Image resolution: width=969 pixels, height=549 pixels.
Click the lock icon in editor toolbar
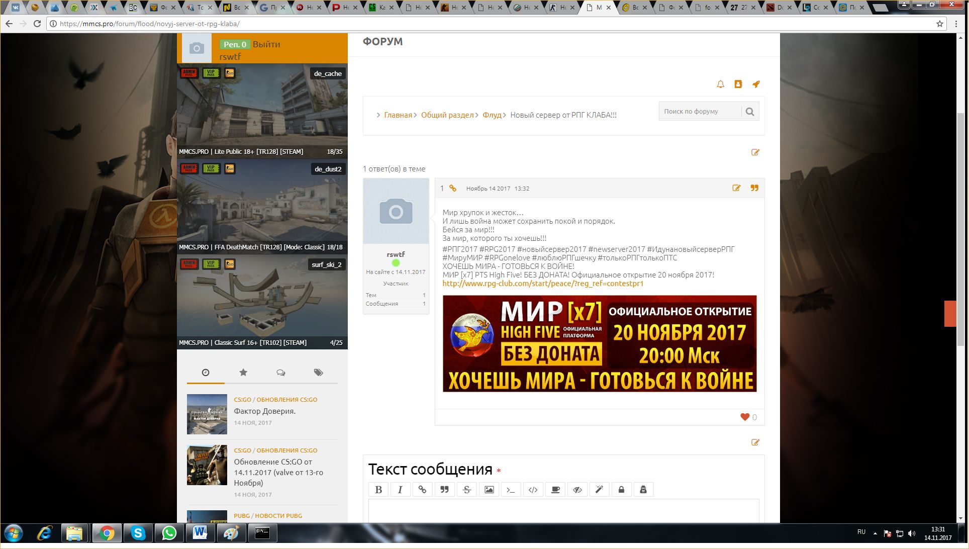[621, 490]
